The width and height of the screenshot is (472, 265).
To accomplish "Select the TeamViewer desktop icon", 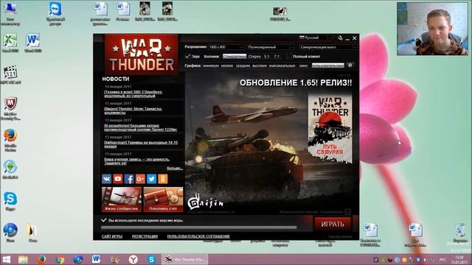I will 55,13.
